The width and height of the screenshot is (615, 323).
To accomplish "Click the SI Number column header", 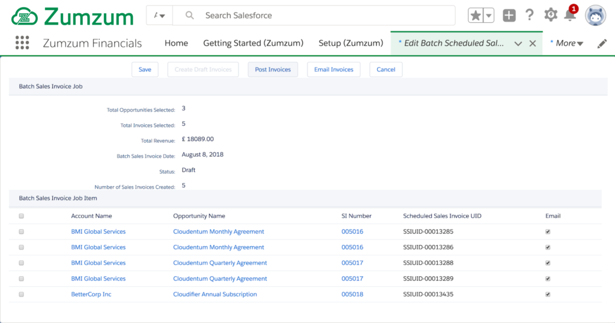I will 356,216.
